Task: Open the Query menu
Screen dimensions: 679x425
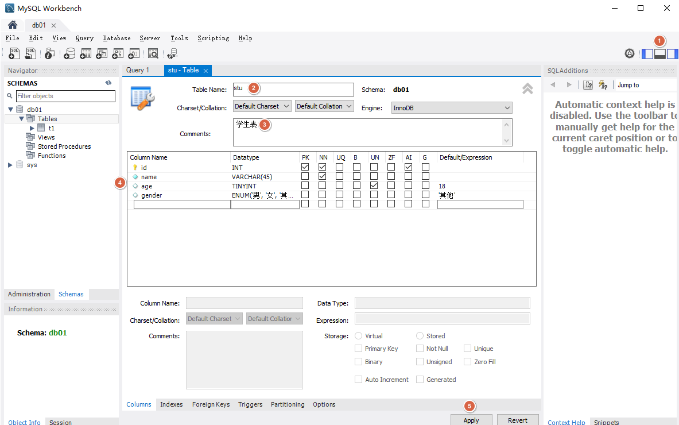Action: [x=84, y=38]
